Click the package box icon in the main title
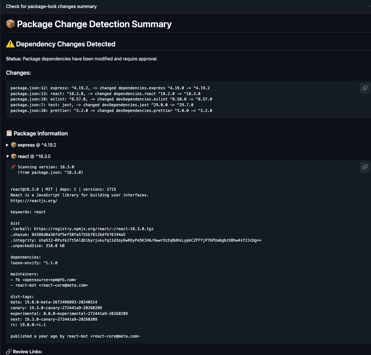The width and height of the screenshot is (371, 355). click(x=10, y=24)
